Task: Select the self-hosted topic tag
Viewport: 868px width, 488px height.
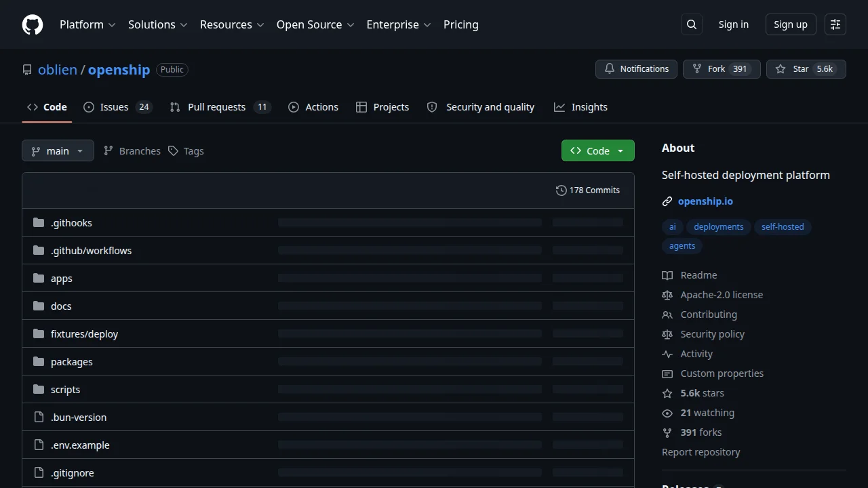Action: point(783,227)
